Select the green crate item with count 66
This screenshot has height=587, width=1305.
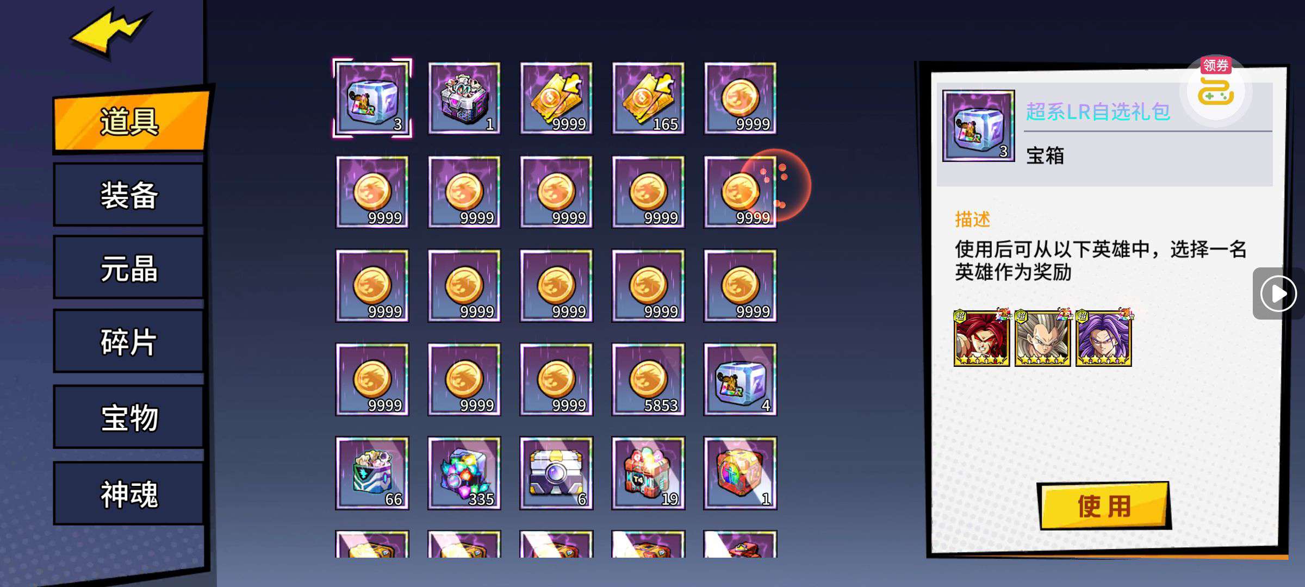pyautogui.click(x=372, y=473)
